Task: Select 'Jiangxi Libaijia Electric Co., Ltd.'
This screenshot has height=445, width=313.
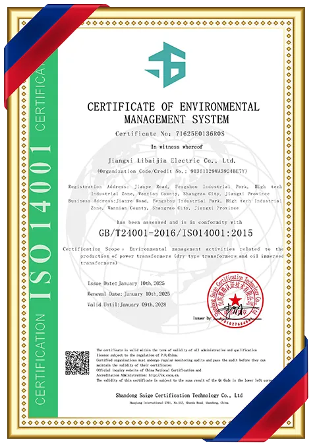Action: click(x=171, y=161)
